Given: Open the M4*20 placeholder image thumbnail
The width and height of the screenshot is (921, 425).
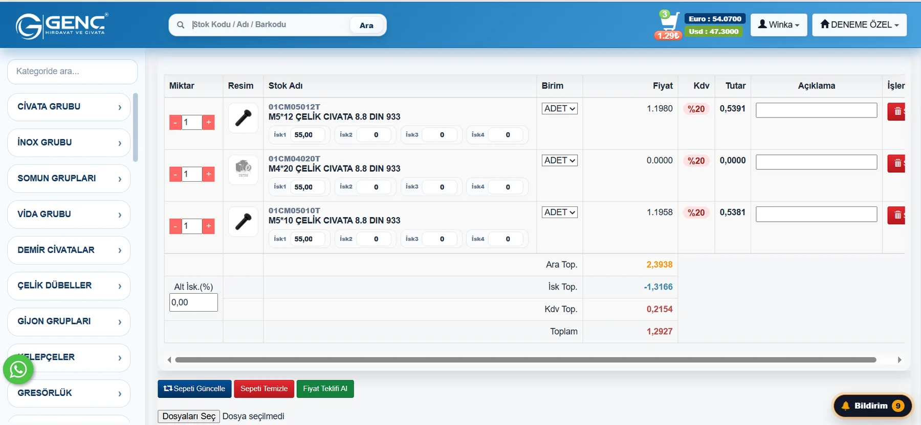Looking at the screenshot, I should [x=243, y=170].
